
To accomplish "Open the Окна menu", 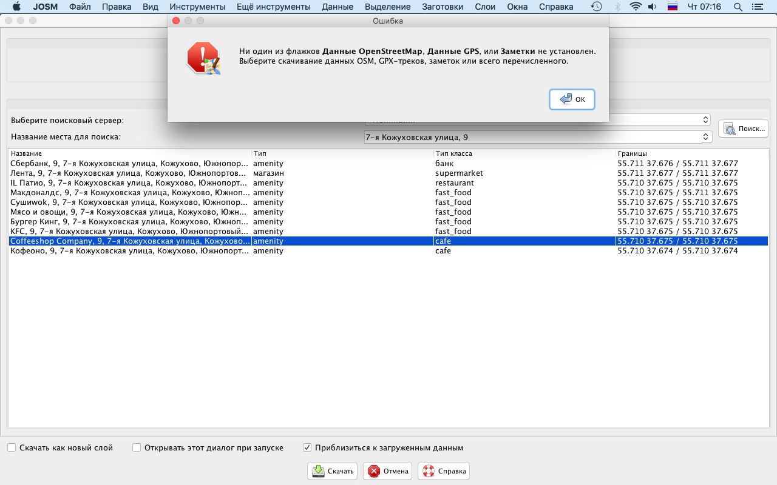I will tap(517, 7).
